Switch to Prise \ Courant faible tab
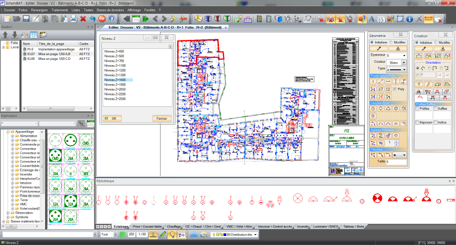The height and width of the screenshot is (245, 456). [x=147, y=226]
